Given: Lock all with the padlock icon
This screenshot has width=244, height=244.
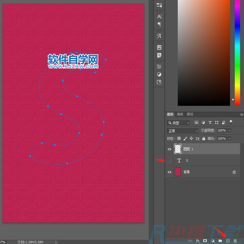Looking at the screenshot, I should pos(204,139).
